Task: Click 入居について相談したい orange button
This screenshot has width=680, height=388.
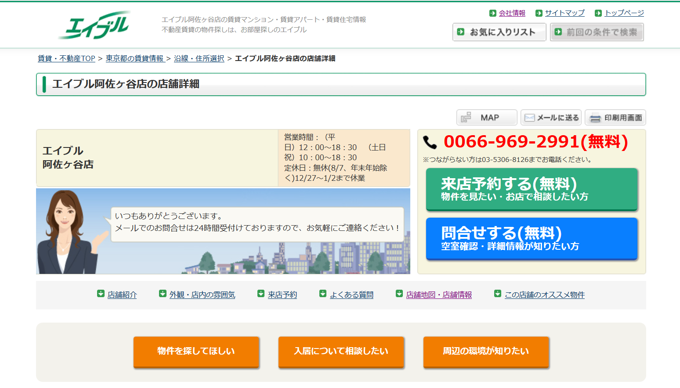Action: click(341, 352)
